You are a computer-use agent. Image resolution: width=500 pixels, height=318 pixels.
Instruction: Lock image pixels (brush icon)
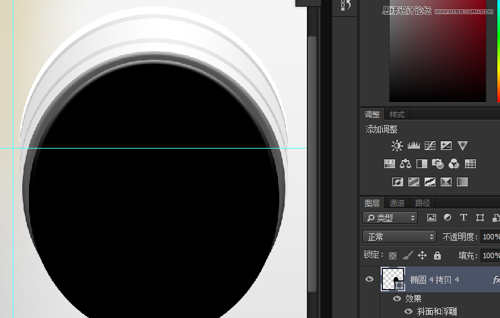click(x=408, y=255)
